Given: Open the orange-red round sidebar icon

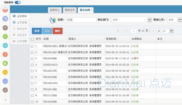Looking at the screenshot, I should tap(5, 54).
